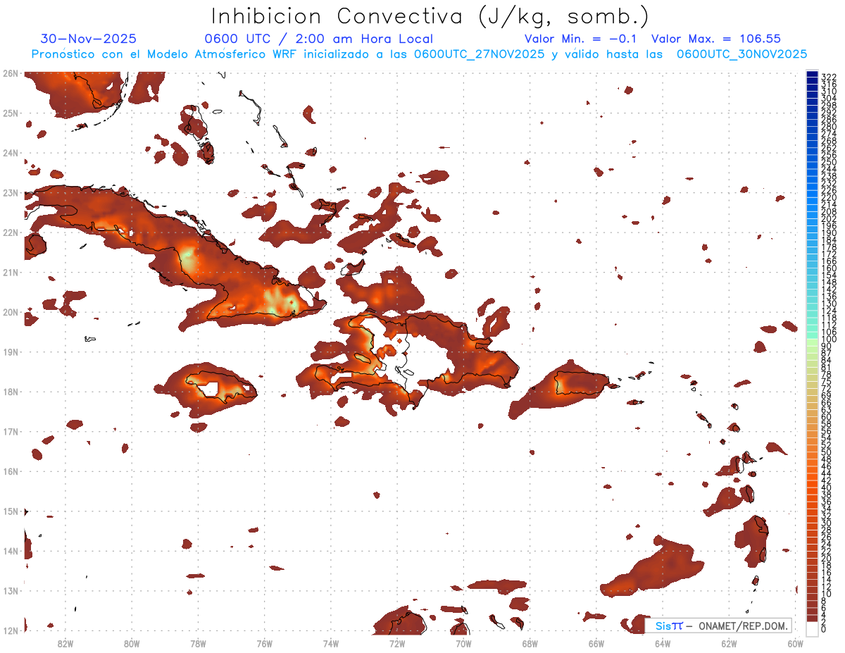Select the date label '30-Nov-2025'
This screenshot has height=653, width=845.
[89, 39]
